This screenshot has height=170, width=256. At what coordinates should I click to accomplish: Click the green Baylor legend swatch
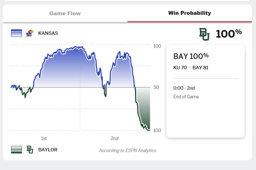point(16,150)
